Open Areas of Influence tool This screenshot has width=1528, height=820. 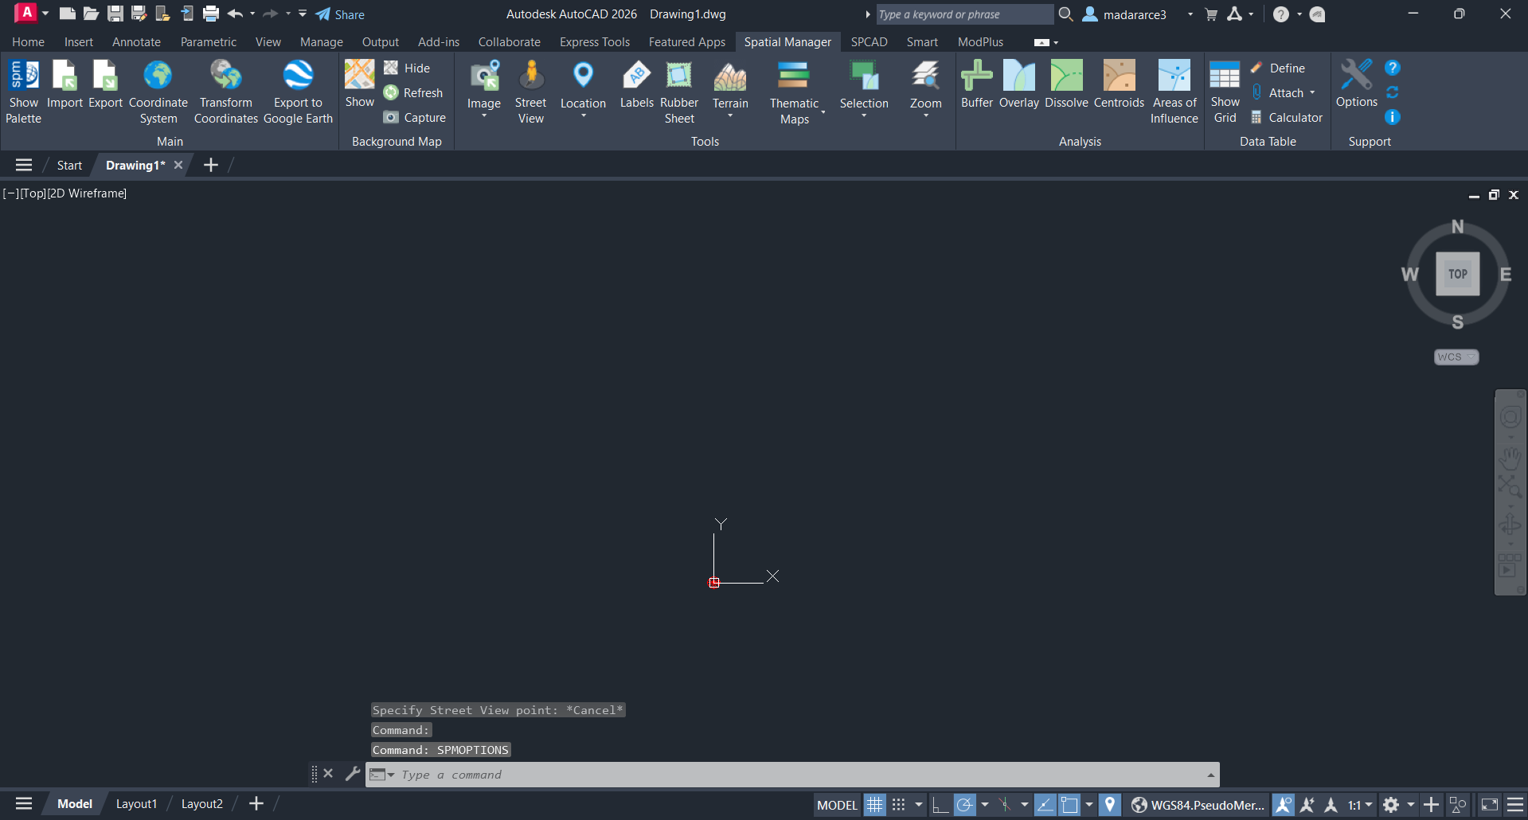pos(1174,92)
